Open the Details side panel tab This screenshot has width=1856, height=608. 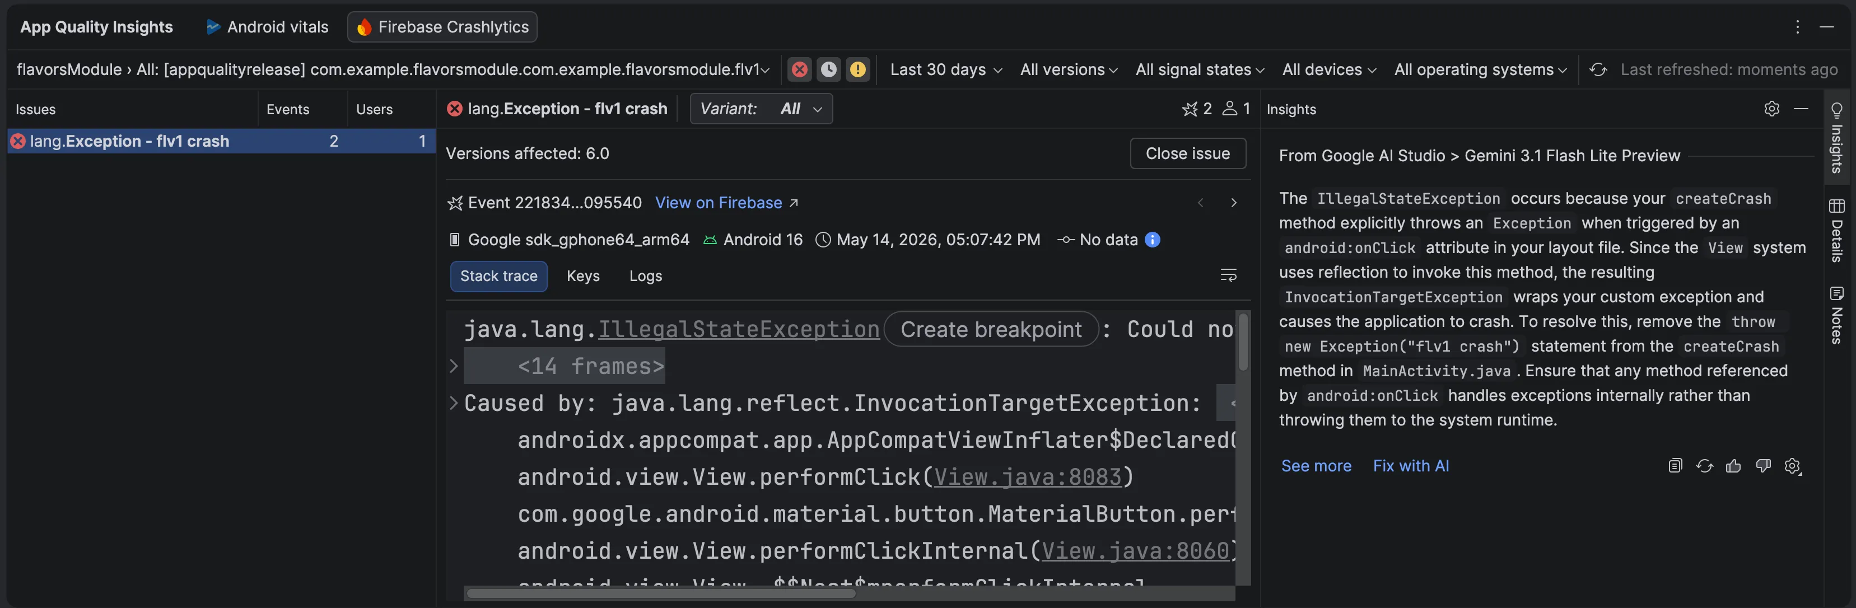[1838, 231]
